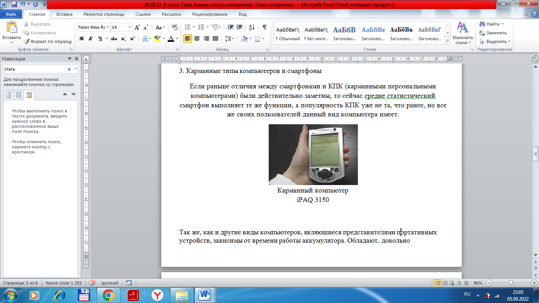Click Заменить replace button

point(493,33)
